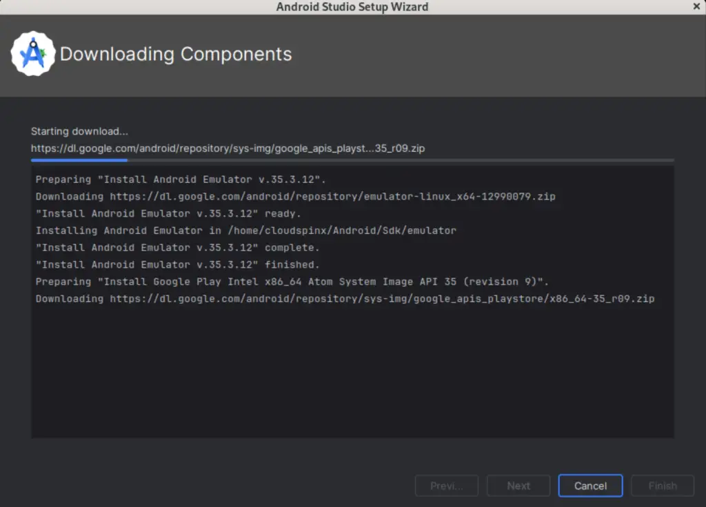Click the Finish button
Screen dimensions: 706x507
661,486
